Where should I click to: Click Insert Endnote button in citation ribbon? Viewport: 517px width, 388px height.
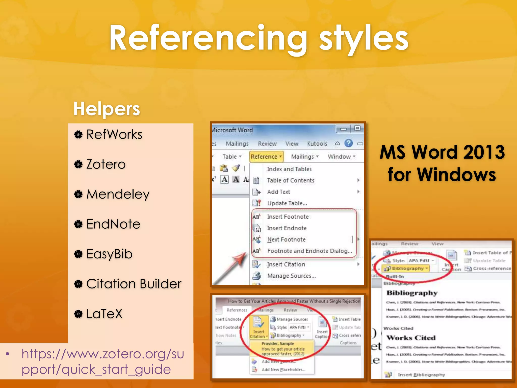229,319
